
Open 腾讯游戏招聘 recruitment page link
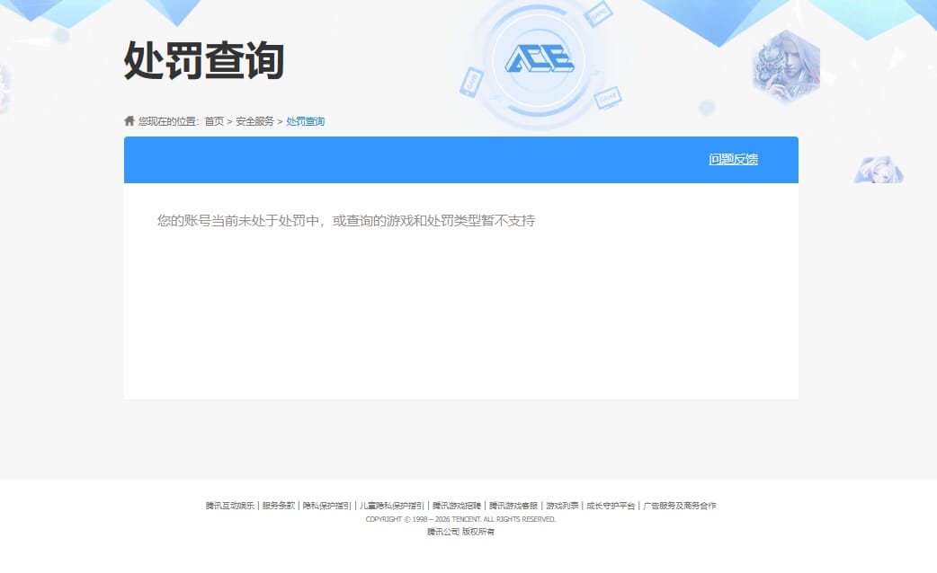point(455,505)
